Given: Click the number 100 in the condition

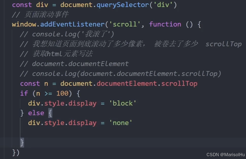Looking at the screenshot, I should (x=62, y=93).
